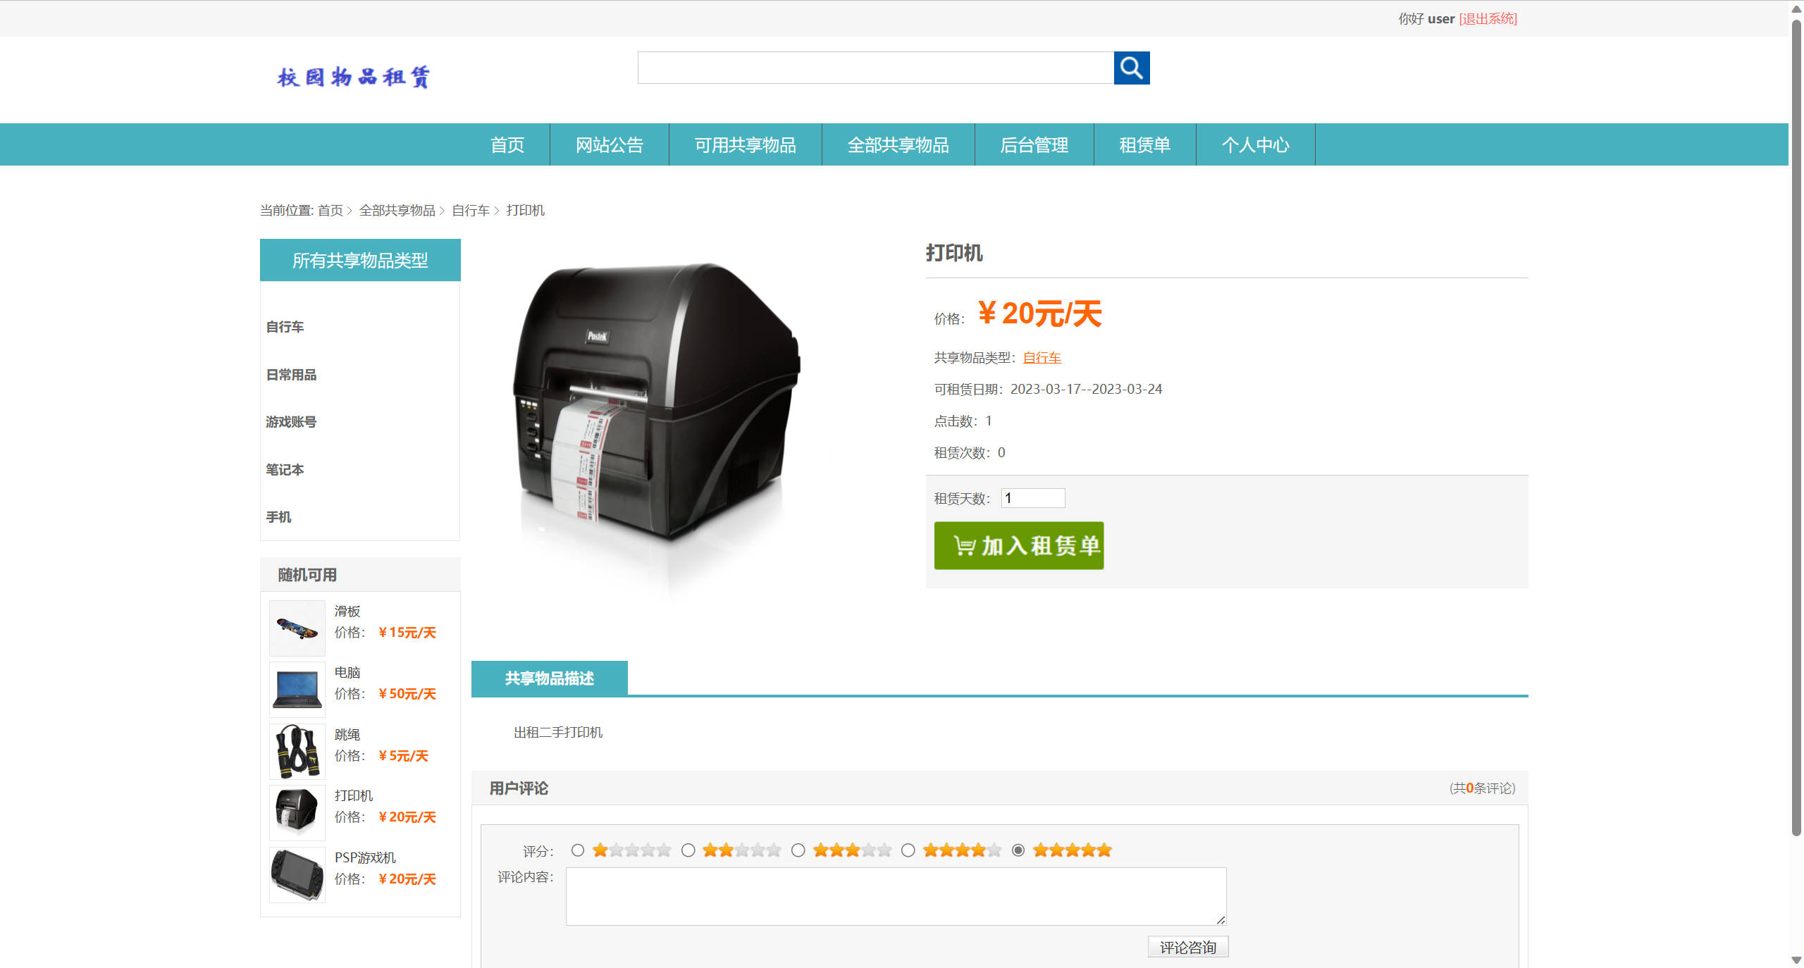The width and height of the screenshot is (1804, 968).
Task: Click the 滑板 product thumbnail
Action: point(296,628)
